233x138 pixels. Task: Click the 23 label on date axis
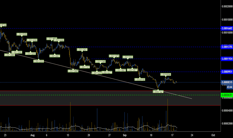[x=5, y=135]
